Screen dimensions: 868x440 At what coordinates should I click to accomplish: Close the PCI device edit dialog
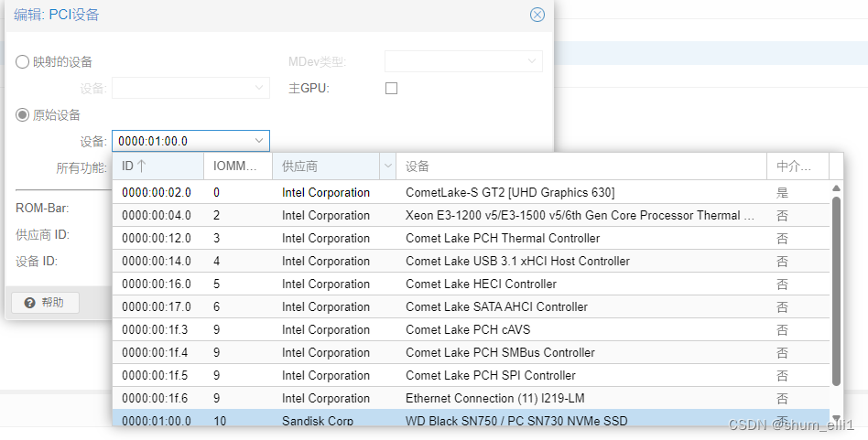pos(537,15)
